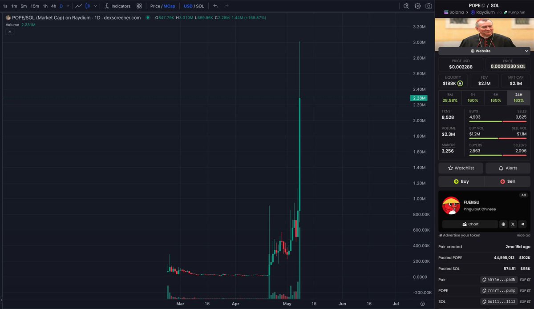This screenshot has height=309, width=534.
Task: Click the undo arrow in chart toolbar
Action: [215, 6]
